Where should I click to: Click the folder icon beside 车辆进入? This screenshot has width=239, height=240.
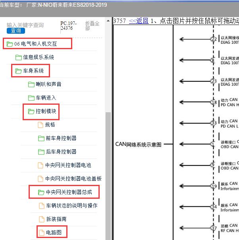tap(31, 98)
